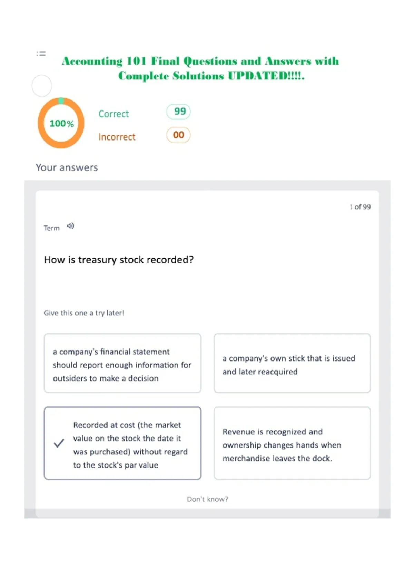Click the 'Incorrect' label

click(117, 137)
